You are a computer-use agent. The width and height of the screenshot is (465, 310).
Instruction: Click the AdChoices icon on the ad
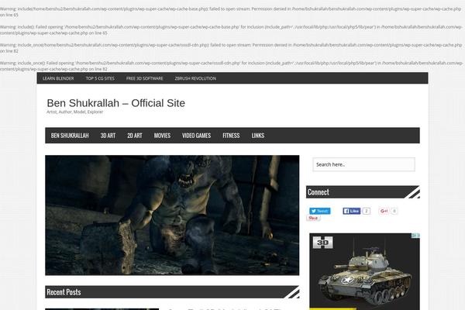pyautogui.click(x=415, y=236)
